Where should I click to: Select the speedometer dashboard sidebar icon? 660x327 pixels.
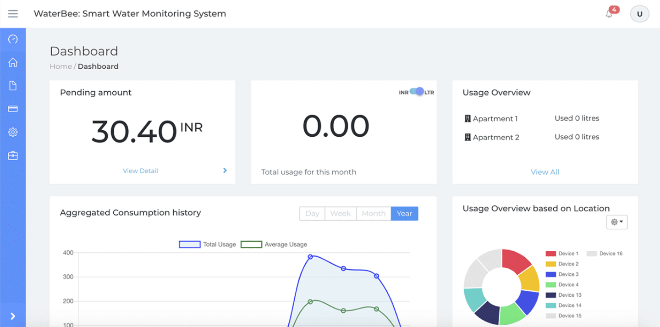(13, 39)
